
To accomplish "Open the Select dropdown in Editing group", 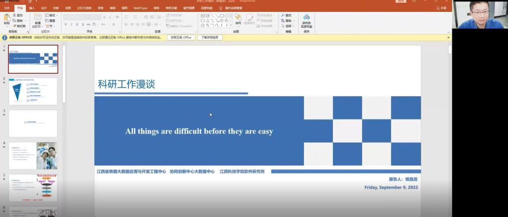I will (x=288, y=26).
